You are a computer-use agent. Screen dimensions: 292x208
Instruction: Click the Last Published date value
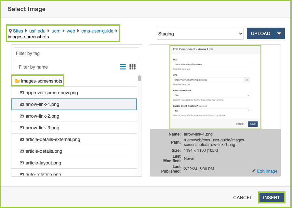click(199, 169)
